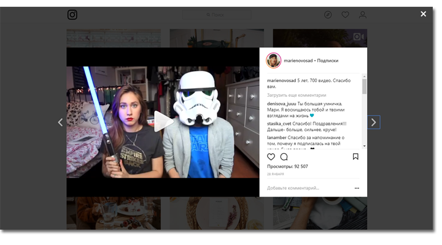Screen dimensions: 442x245
Task: Open the profile icon in the header
Action: click(363, 15)
